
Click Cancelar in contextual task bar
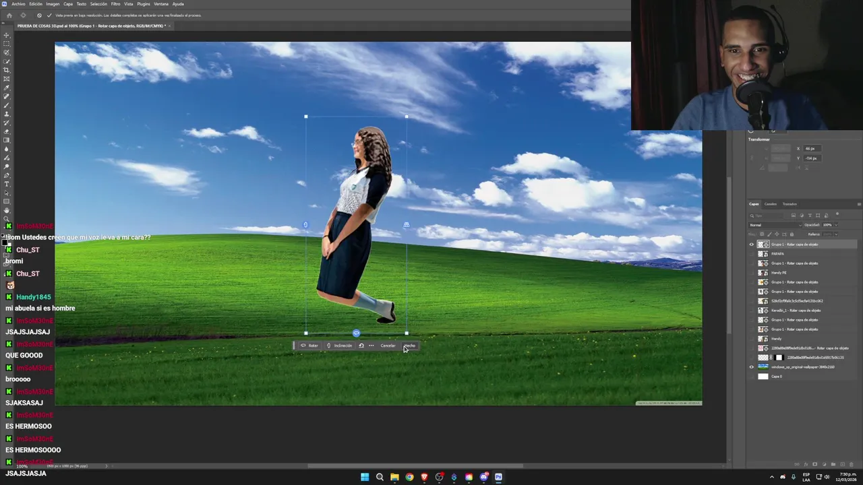pyautogui.click(x=388, y=346)
